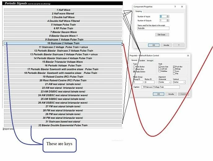Select 20 Root Raised-Cosine Pulse Train

63,80
